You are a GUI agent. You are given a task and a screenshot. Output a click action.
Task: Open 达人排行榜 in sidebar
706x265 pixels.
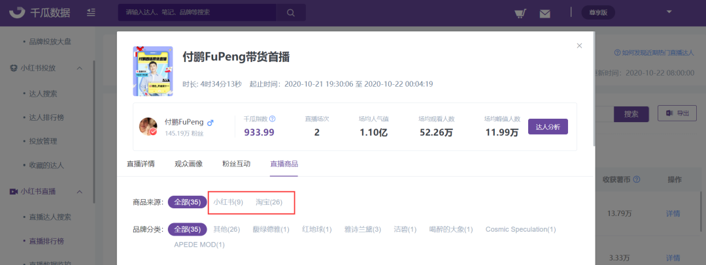coord(47,117)
